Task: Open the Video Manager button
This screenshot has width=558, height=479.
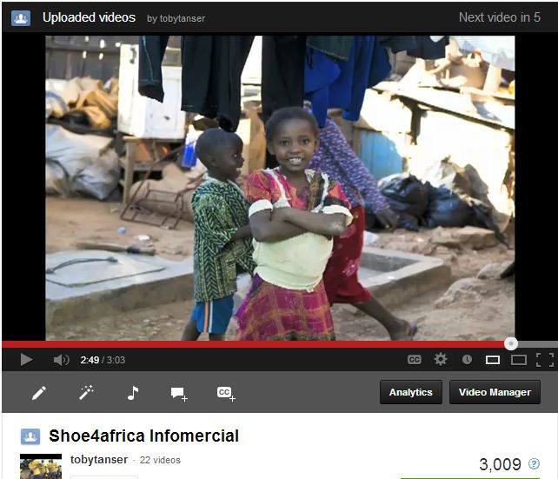Action: pyautogui.click(x=495, y=392)
